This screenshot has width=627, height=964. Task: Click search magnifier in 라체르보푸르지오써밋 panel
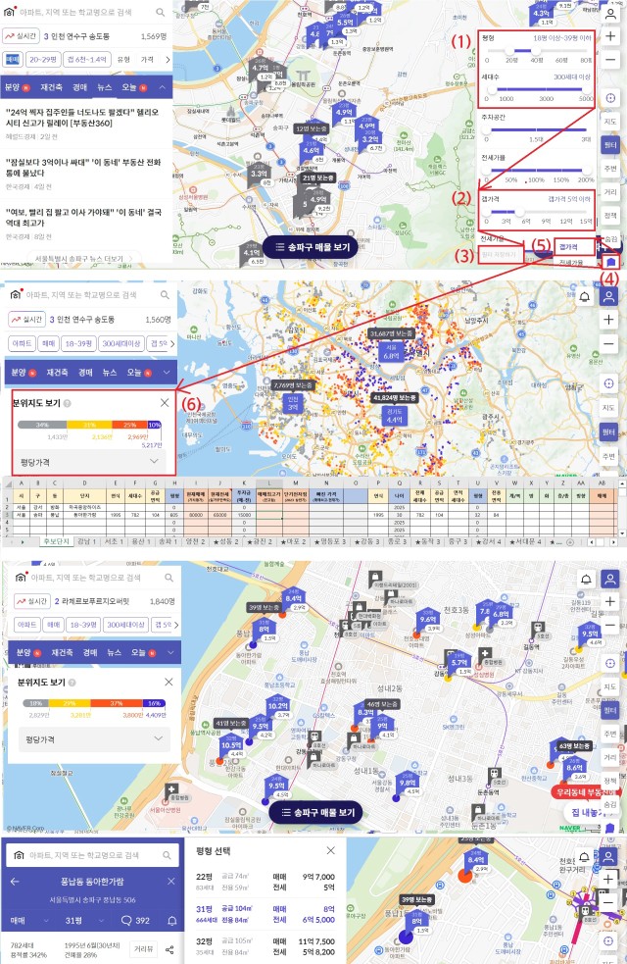point(169,578)
